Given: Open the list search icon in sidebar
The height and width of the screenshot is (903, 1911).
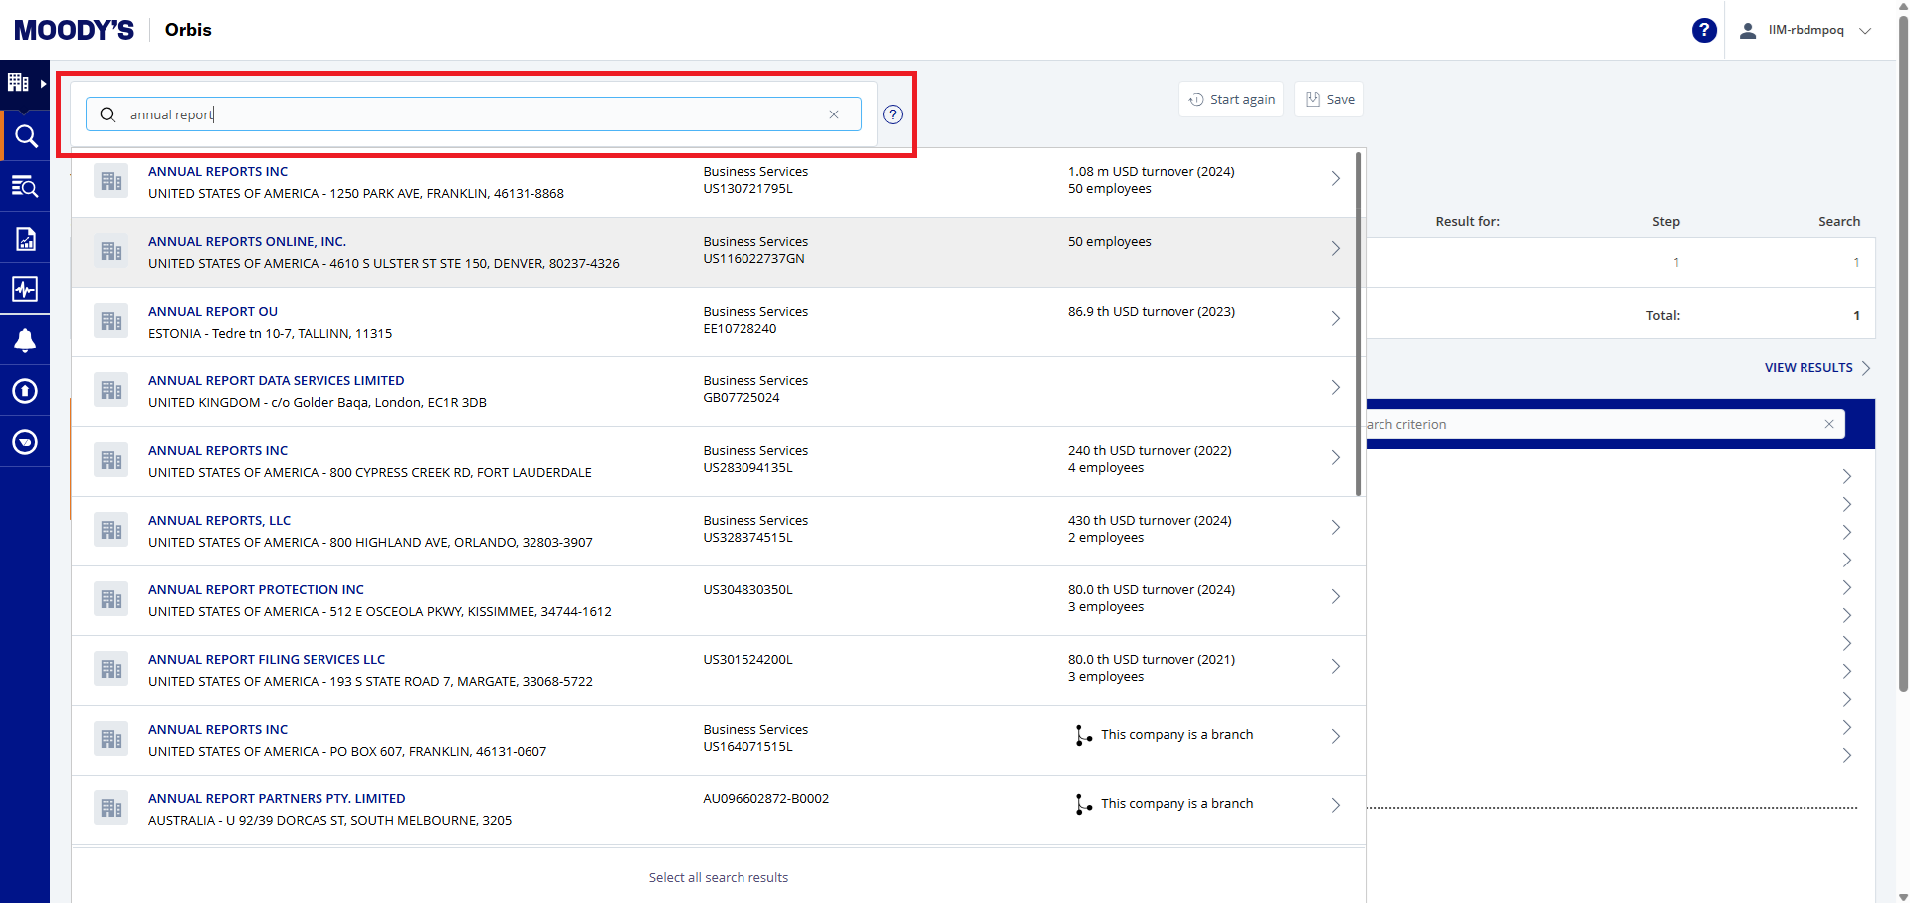Looking at the screenshot, I should click(x=25, y=187).
